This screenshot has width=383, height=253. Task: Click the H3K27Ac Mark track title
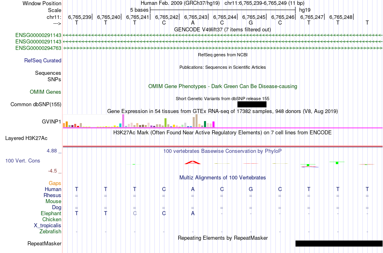pos(222,133)
